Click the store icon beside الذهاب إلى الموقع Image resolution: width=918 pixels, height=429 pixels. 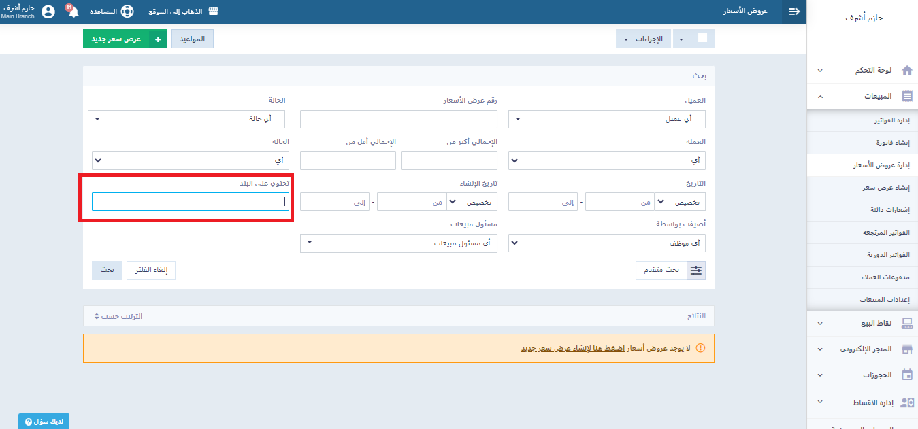[x=213, y=12]
